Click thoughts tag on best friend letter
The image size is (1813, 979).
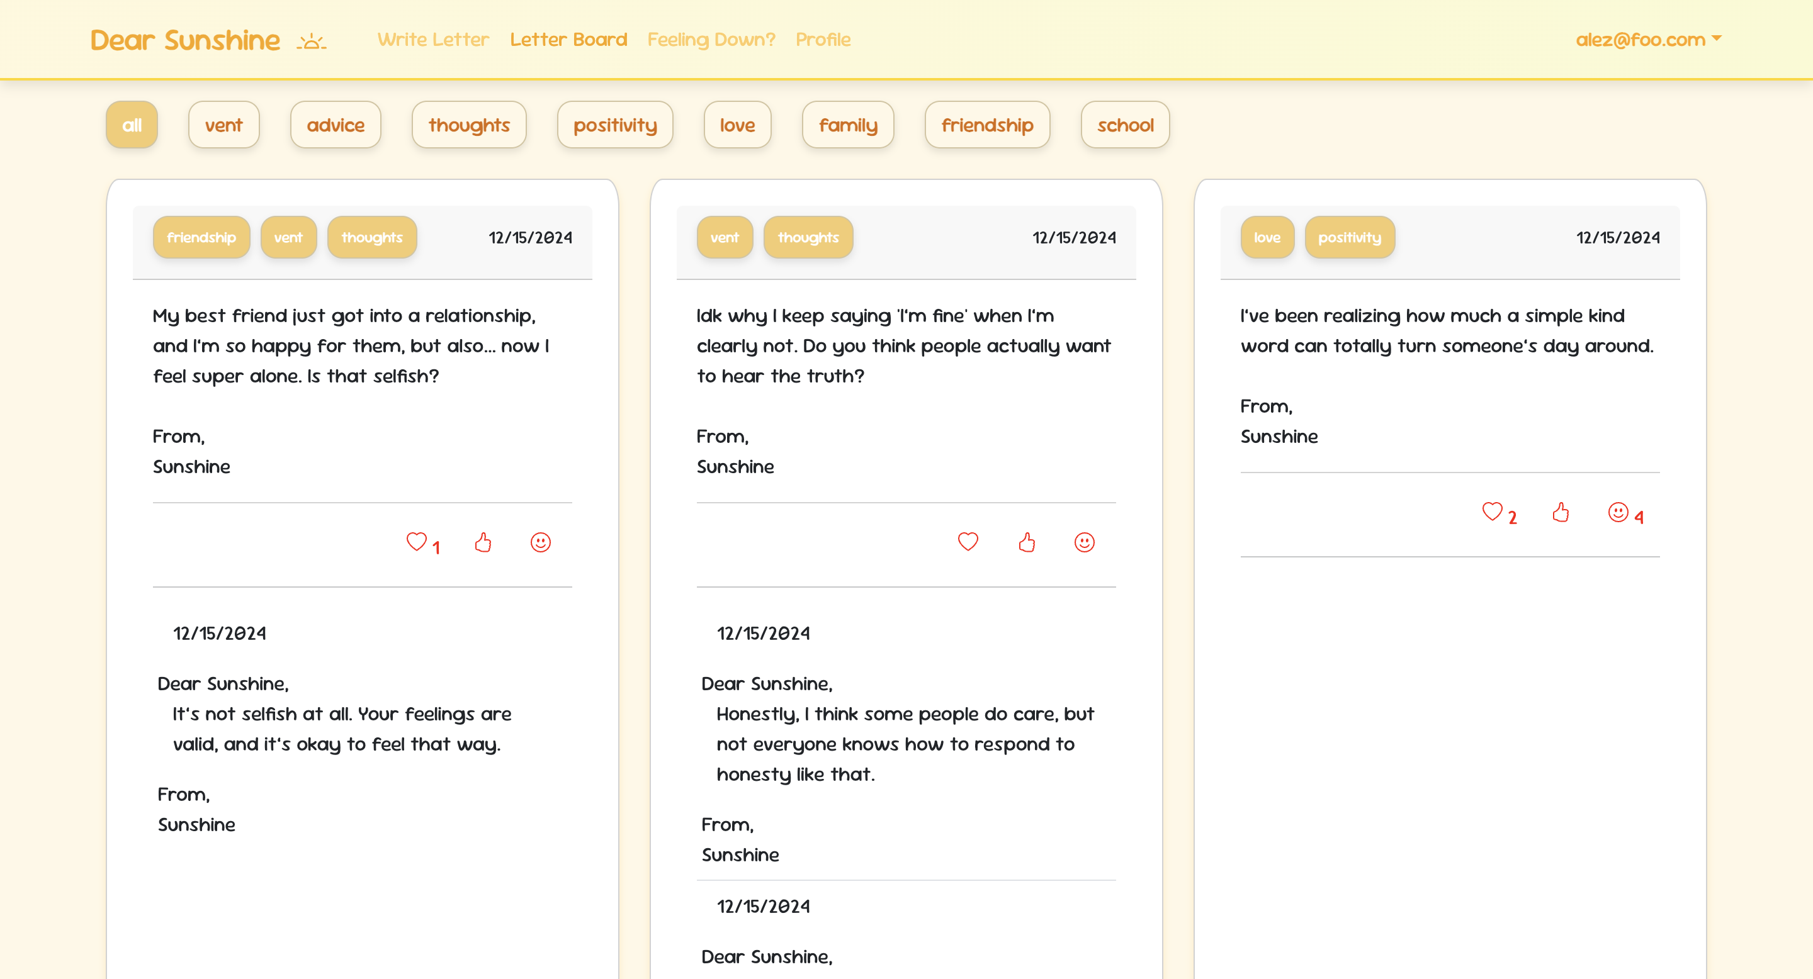point(371,238)
